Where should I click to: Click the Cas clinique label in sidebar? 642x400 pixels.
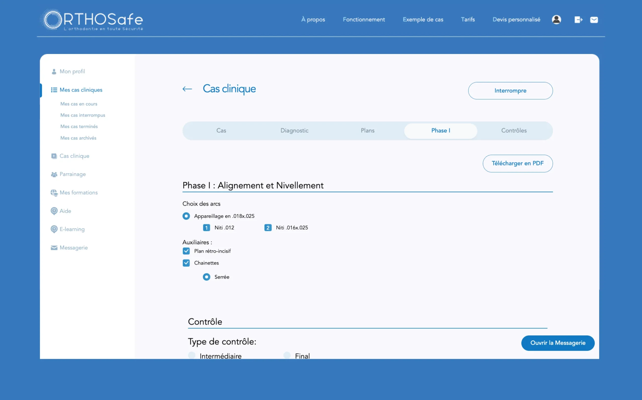click(x=74, y=156)
